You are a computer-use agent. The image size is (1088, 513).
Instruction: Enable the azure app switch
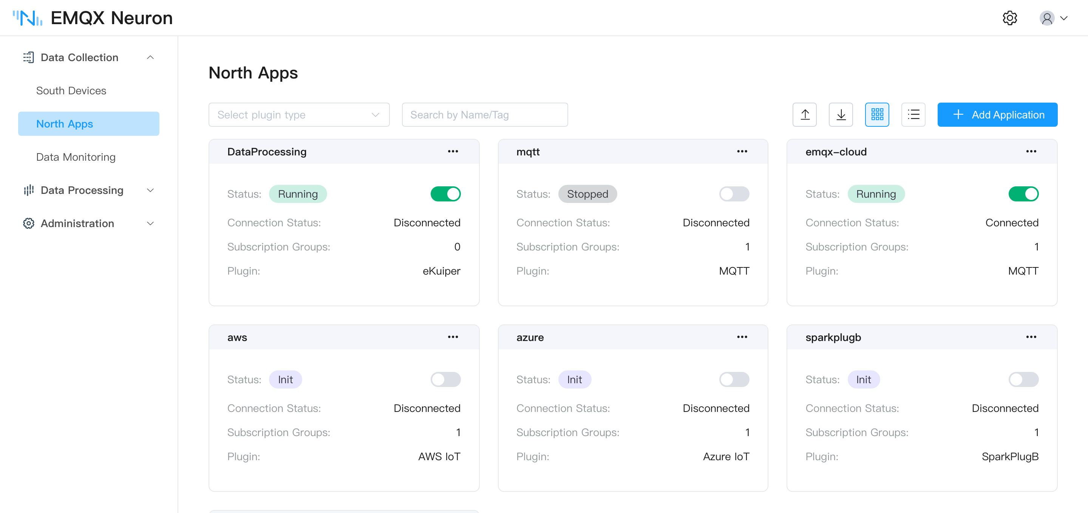point(734,380)
